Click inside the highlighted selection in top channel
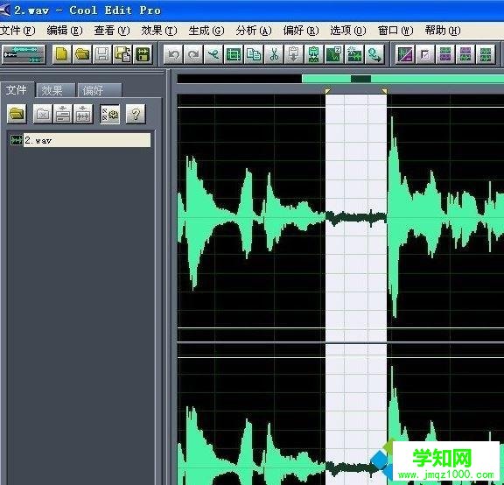This screenshot has width=504, height=485. [356, 217]
